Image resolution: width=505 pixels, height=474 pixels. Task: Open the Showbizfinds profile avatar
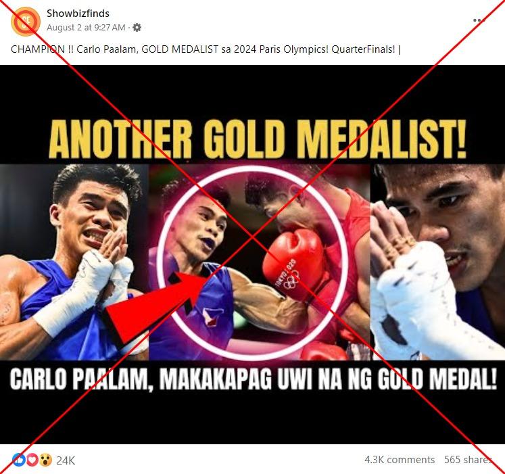click(26, 21)
